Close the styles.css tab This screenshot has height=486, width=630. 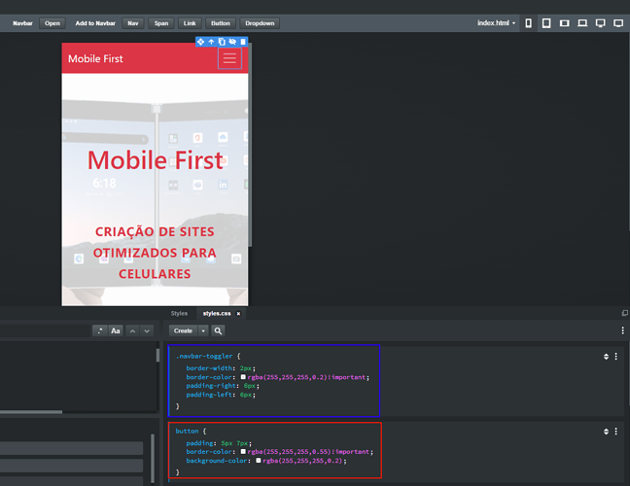tap(238, 314)
